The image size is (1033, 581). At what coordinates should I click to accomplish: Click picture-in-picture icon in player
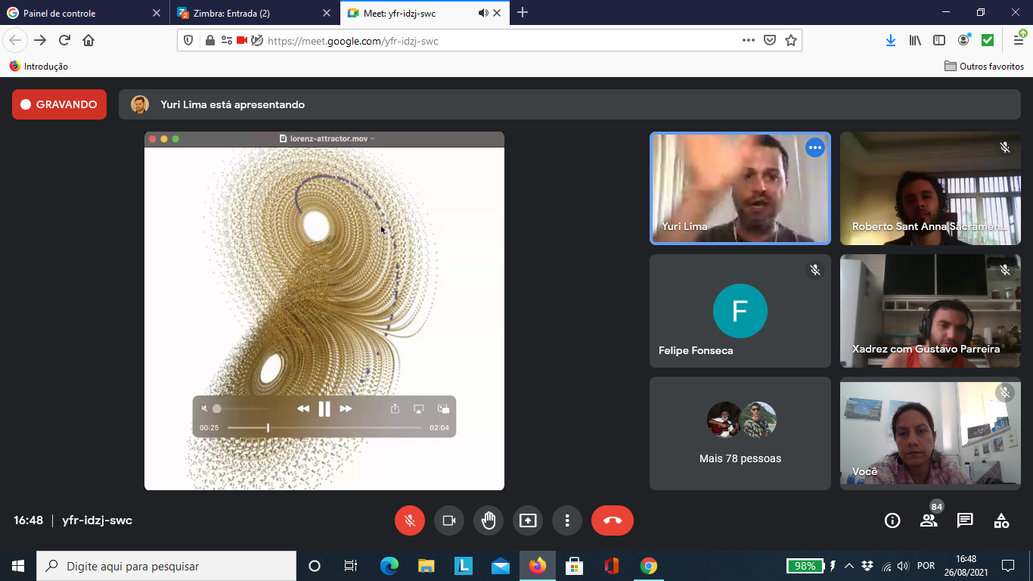[443, 409]
